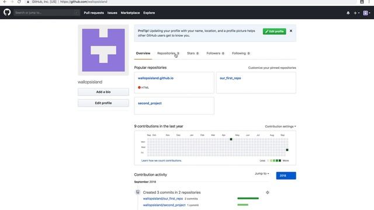The width and height of the screenshot is (374, 210).
Task: Click the 1 commit link
Action: [193, 205]
